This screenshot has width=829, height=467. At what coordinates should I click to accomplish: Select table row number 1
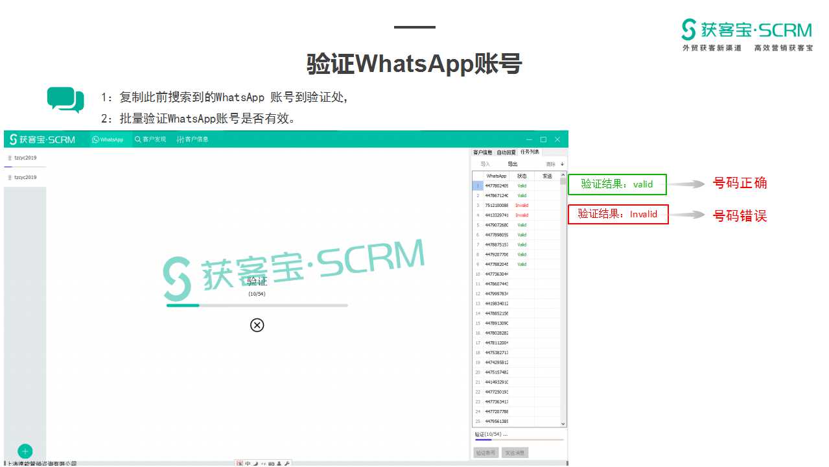478,186
